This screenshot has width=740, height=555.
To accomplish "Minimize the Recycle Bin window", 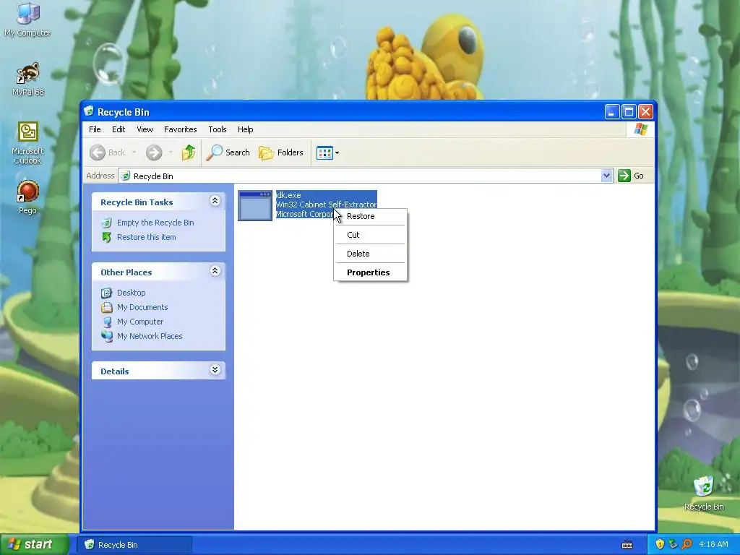I will pyautogui.click(x=612, y=112).
